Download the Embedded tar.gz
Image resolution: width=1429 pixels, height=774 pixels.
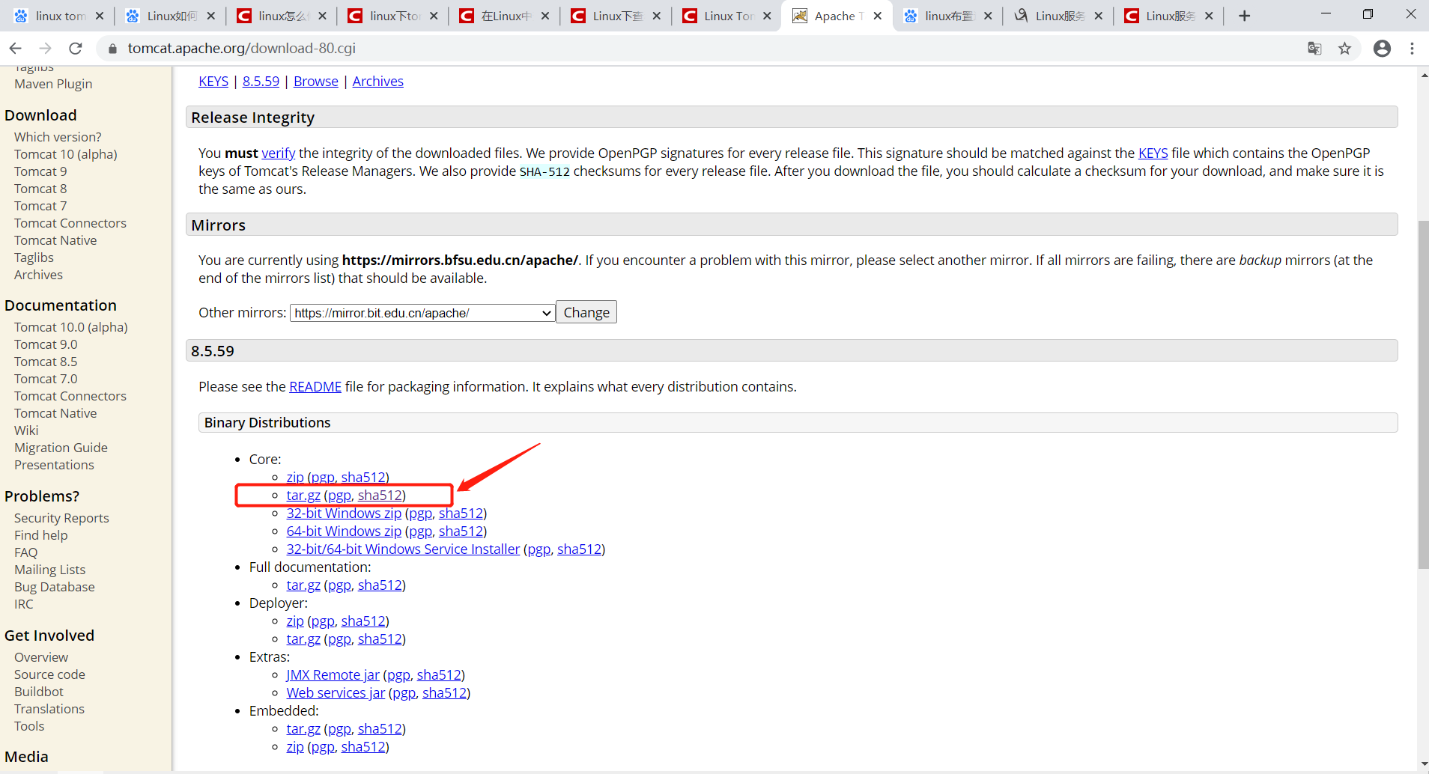(303, 729)
